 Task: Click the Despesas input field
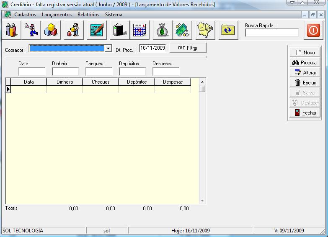click(166, 71)
